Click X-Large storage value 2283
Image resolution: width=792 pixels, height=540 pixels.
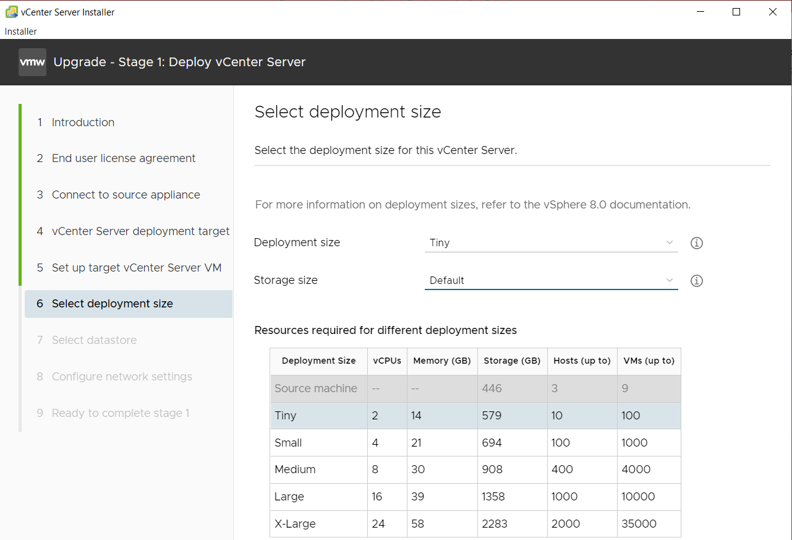495,524
